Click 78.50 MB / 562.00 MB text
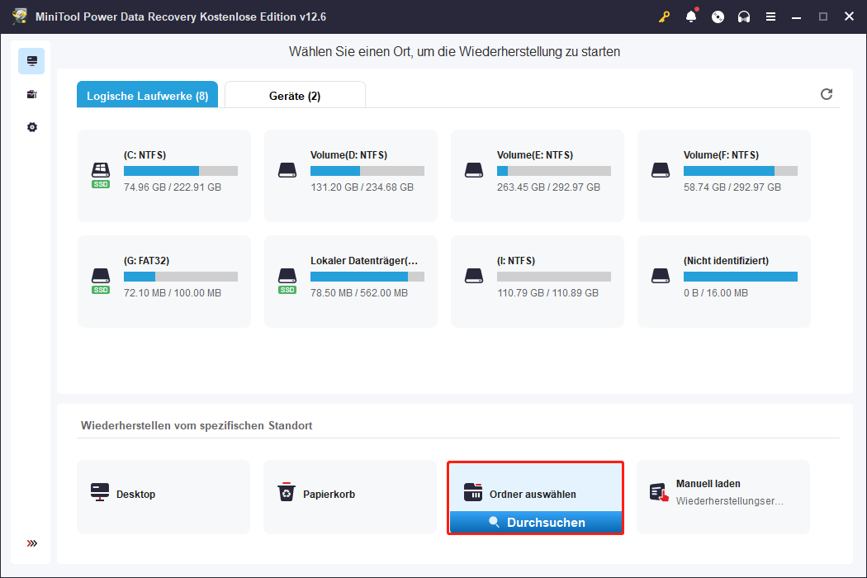867x578 pixels. pos(359,292)
